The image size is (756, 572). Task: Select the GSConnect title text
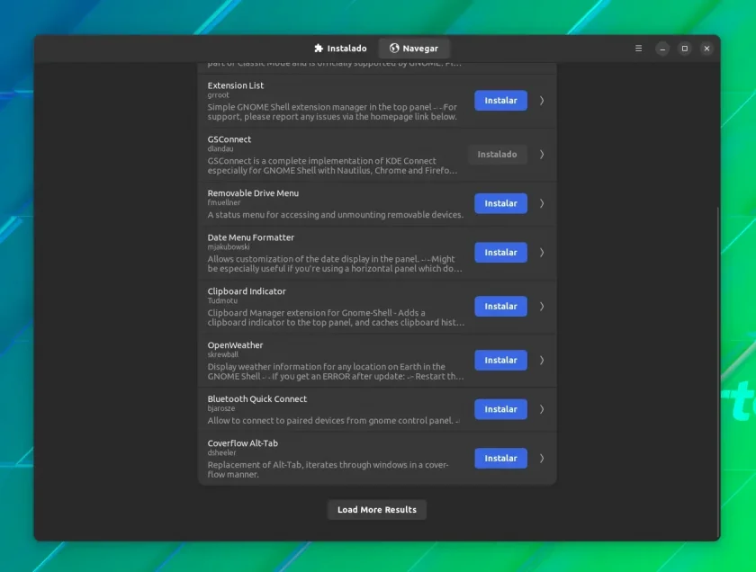(x=229, y=139)
